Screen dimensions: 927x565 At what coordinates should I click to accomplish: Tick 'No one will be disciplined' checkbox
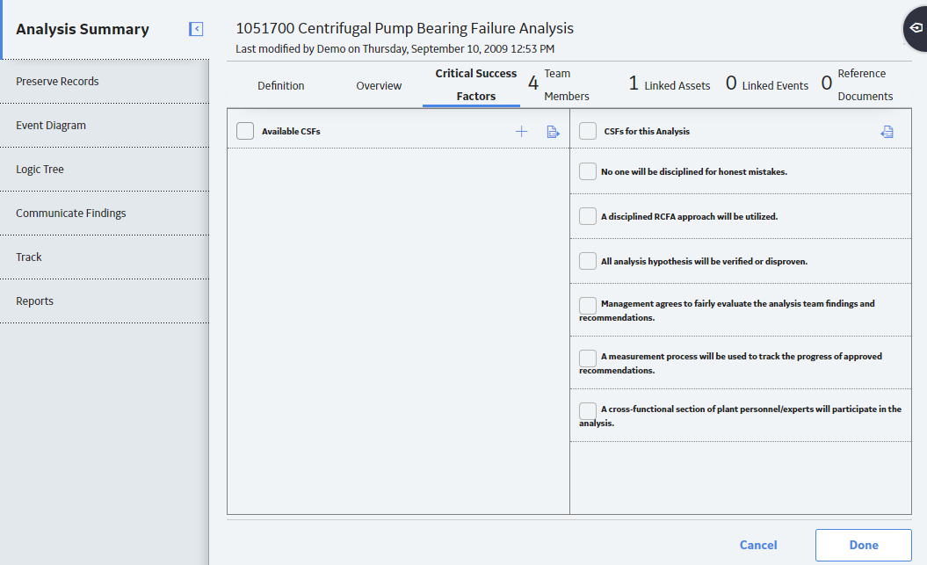[x=588, y=171]
